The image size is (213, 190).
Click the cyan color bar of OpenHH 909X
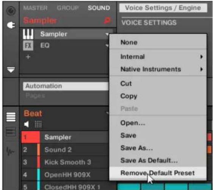click(38, 175)
